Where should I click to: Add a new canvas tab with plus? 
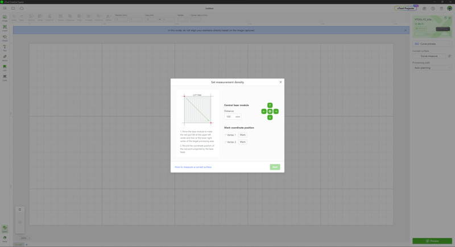tap(27, 245)
